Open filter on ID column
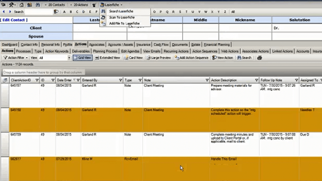322x181 pixels. (x=53, y=80)
